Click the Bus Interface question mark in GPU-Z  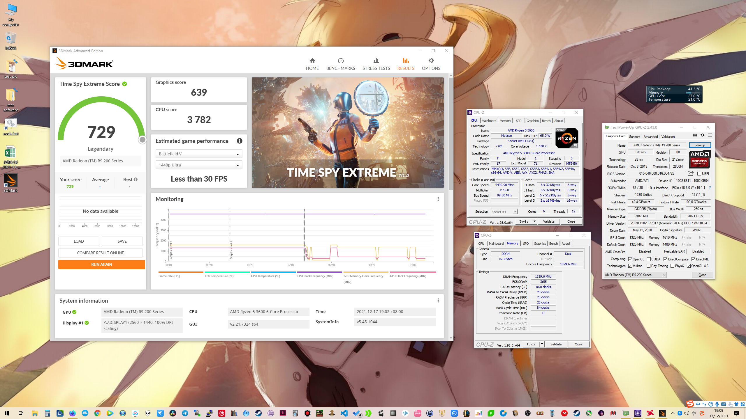point(710,188)
